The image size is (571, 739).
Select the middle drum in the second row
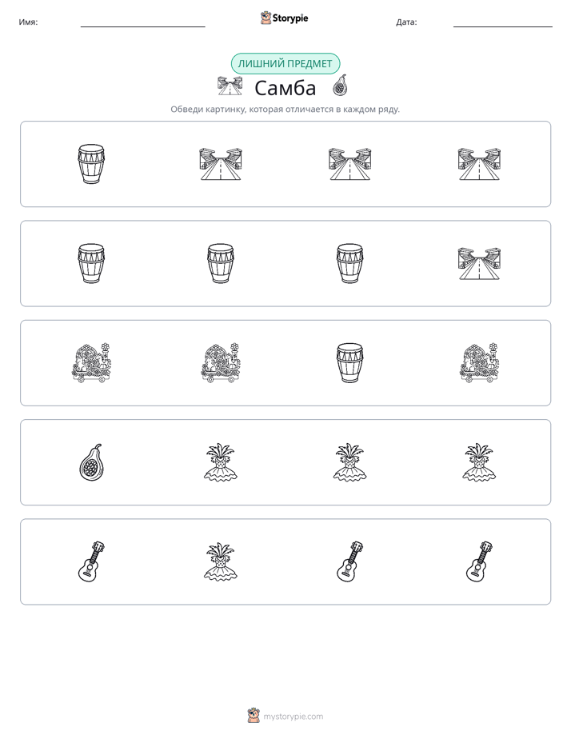click(x=221, y=263)
